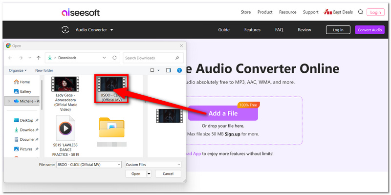Go up one folder level arrow
The image size is (391, 195).
coord(39,58)
